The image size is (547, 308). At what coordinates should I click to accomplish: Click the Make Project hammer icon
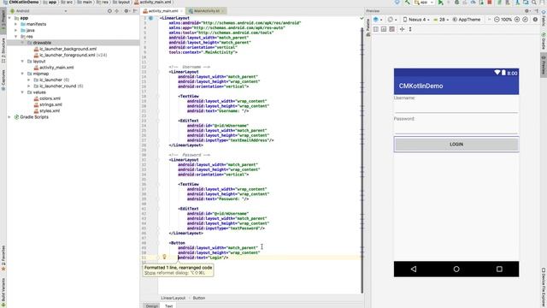click(407, 3)
